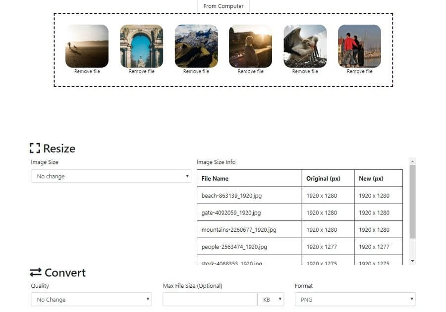Viewport: 446px width, 312px height.
Task: Select the mountains thumbnail image
Action: tap(196, 46)
